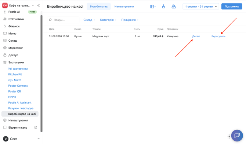Screen dimensions: 246x144
Task: Open the chat support bubble
Action: pyautogui.click(x=237, y=135)
